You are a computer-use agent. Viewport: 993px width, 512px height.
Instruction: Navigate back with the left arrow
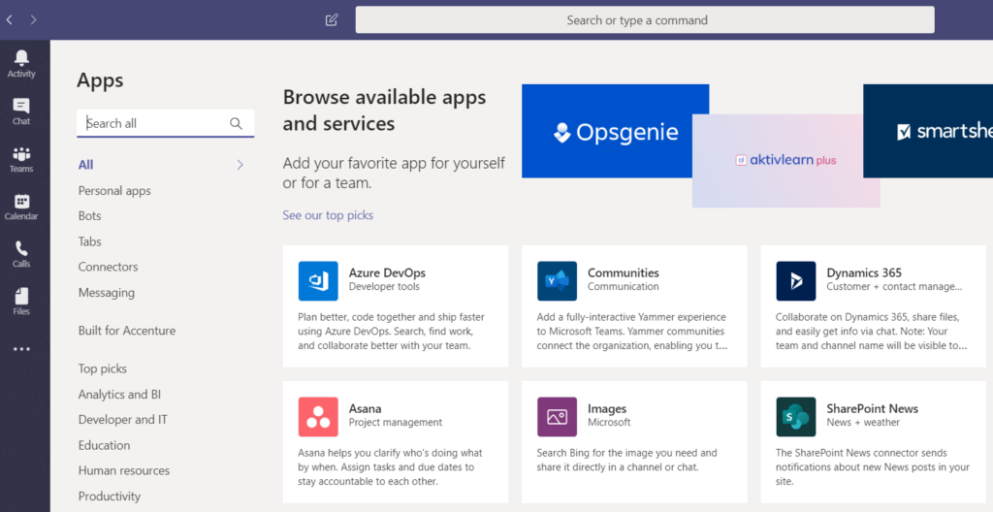pos(9,19)
